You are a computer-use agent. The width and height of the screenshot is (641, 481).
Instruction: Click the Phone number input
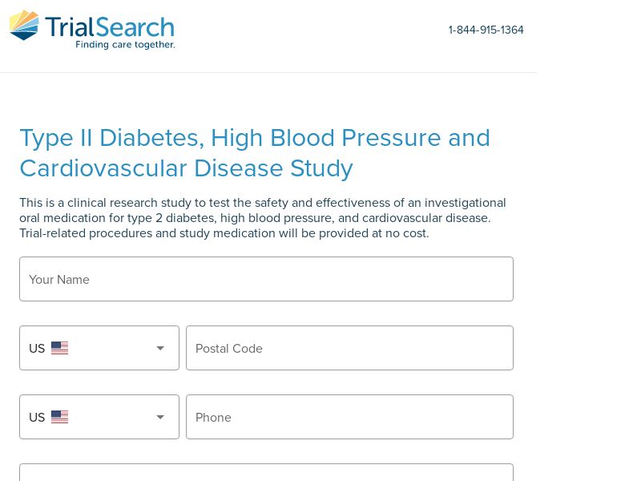349,417
